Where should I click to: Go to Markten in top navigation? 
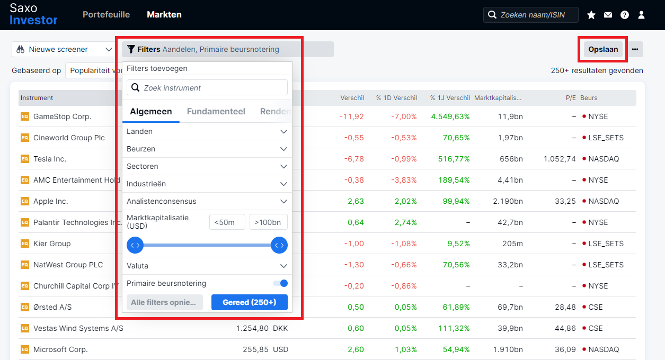(164, 15)
